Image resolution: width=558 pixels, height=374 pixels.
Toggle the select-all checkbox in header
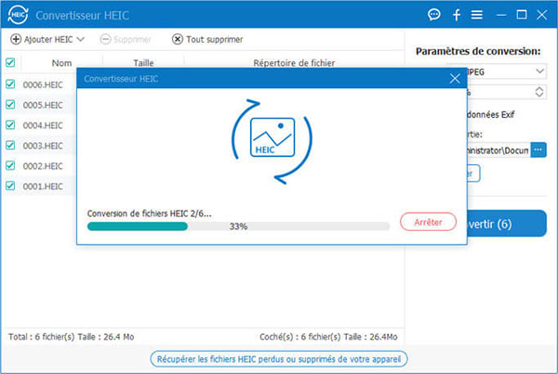coord(10,63)
